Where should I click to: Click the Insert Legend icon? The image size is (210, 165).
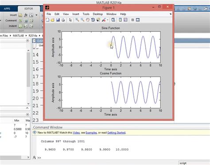(x=125, y=20)
